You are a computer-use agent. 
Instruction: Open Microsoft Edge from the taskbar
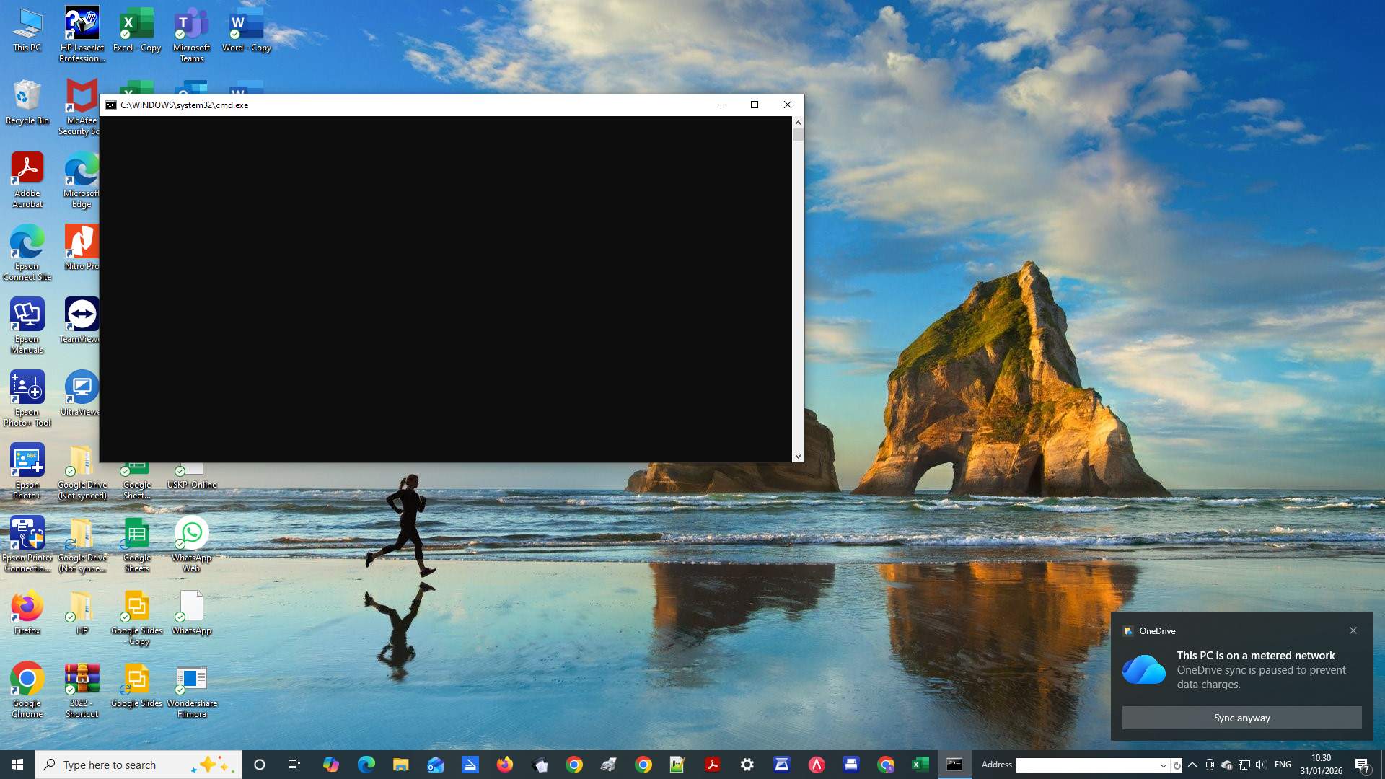click(x=365, y=765)
